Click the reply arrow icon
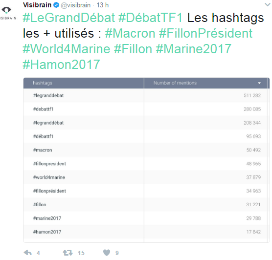 [28, 253]
